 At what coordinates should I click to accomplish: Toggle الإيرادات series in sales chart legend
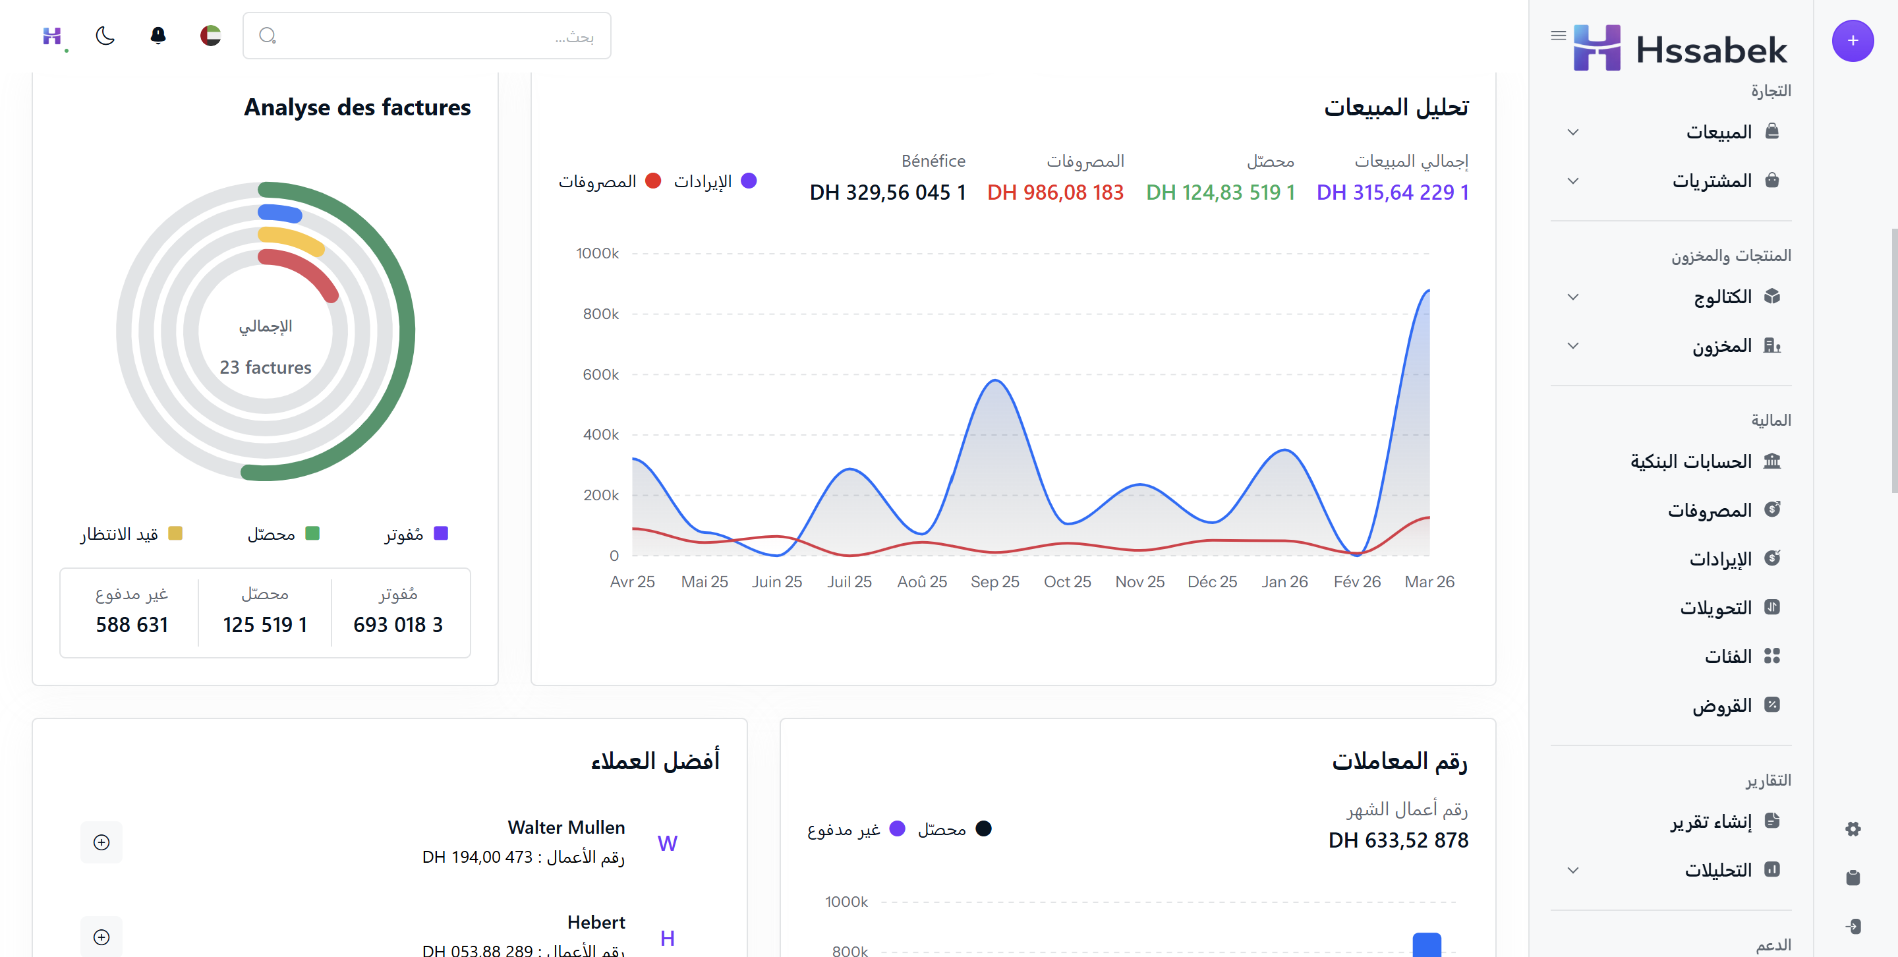tap(714, 181)
